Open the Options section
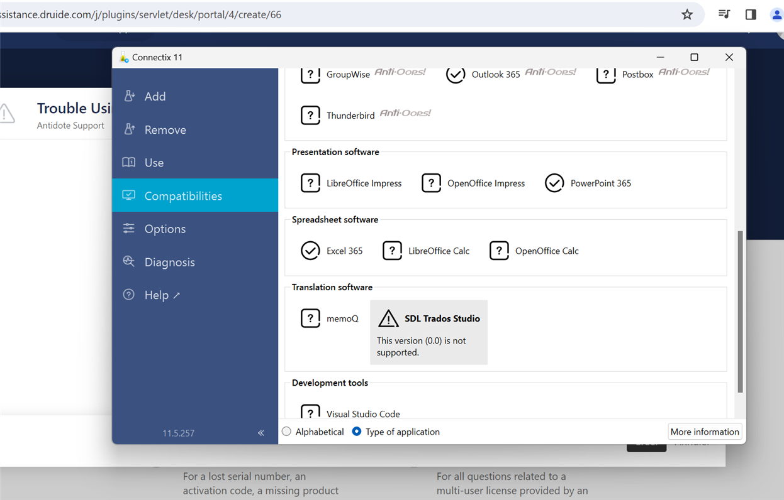 point(195,229)
